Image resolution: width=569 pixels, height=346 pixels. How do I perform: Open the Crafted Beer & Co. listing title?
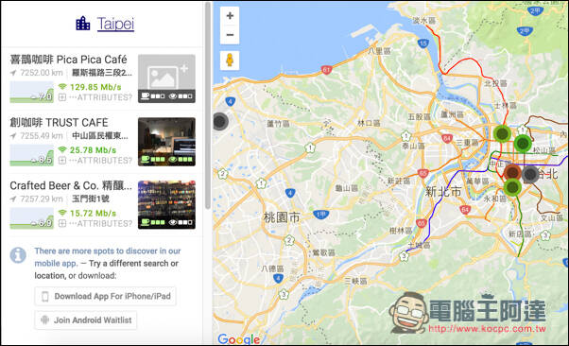pyautogui.click(x=71, y=185)
